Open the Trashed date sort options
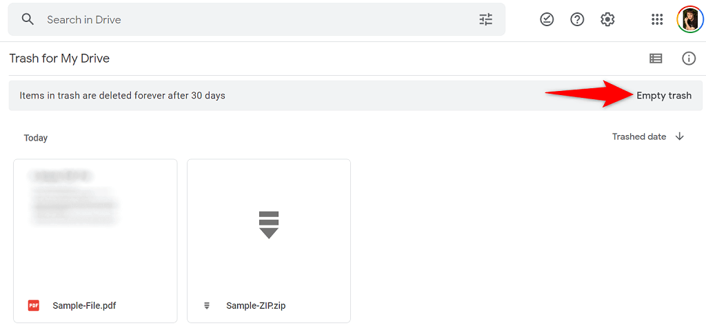 tap(639, 136)
